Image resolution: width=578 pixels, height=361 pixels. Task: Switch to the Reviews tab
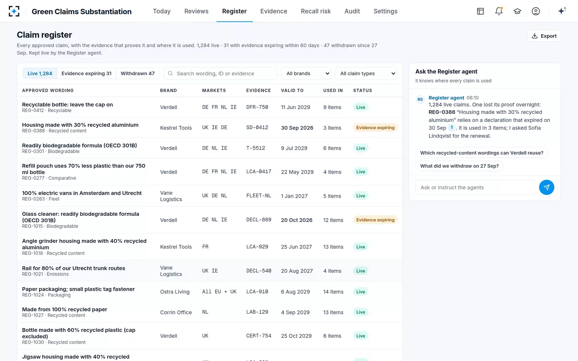click(x=196, y=11)
